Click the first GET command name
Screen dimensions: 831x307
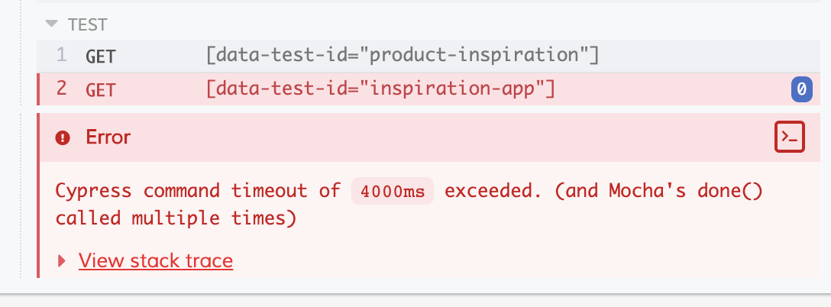click(101, 56)
